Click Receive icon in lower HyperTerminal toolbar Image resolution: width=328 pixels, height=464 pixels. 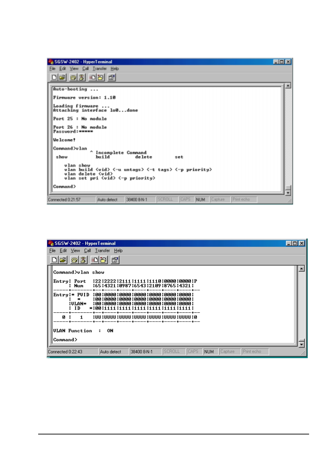click(103, 260)
